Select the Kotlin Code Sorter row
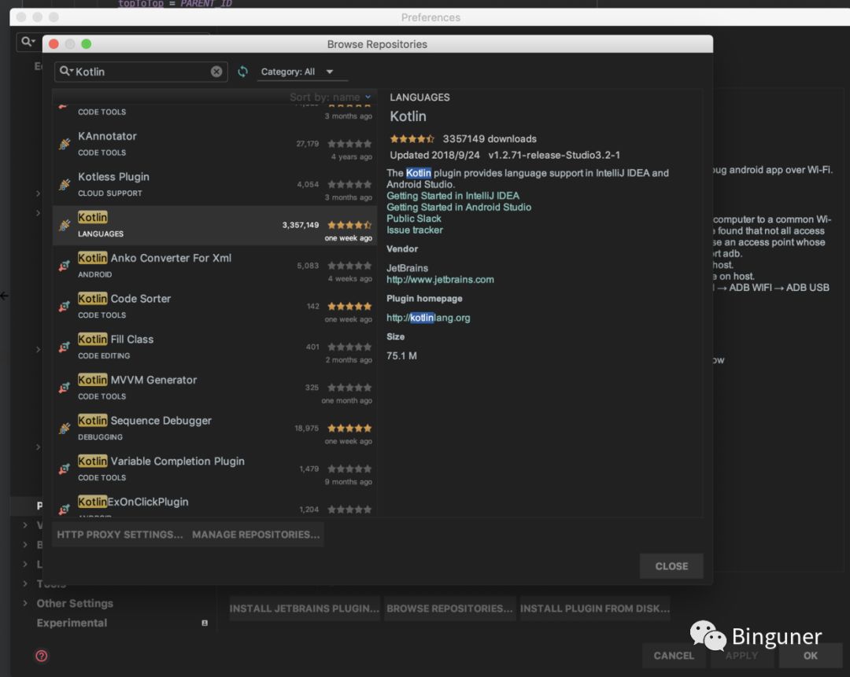The height and width of the screenshot is (677, 850). [x=215, y=307]
